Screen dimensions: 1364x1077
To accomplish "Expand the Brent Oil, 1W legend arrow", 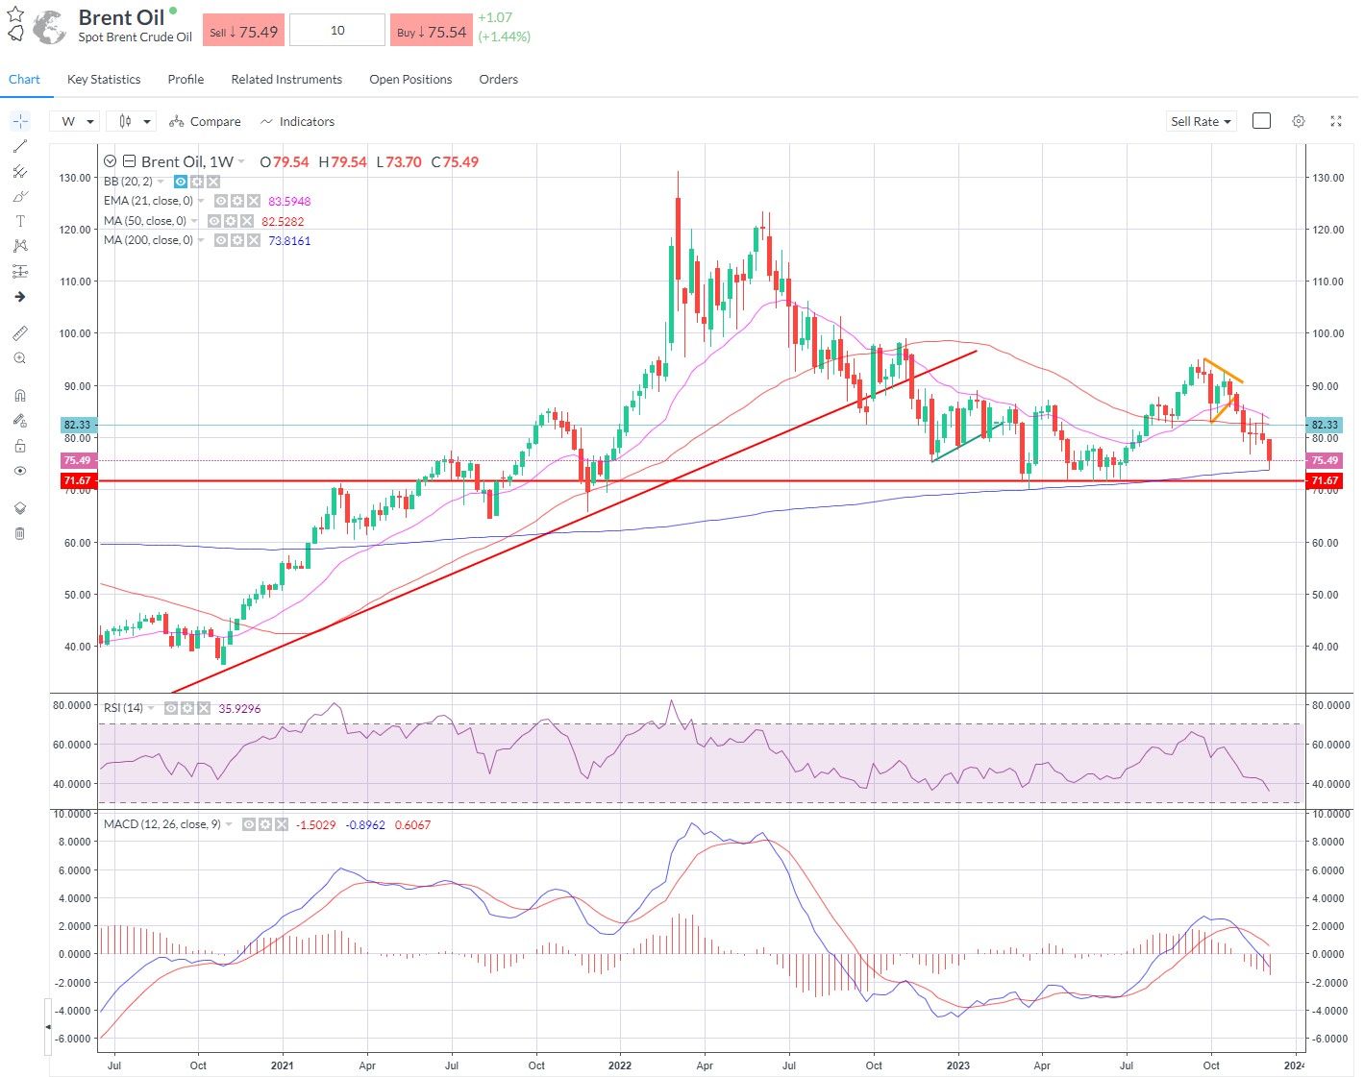I will coord(241,161).
